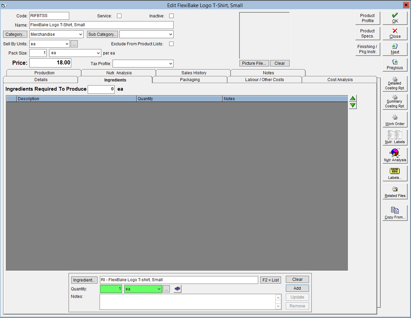Open Finishing / Pkg Instr.
This screenshot has width=411, height=318.
(x=368, y=49)
